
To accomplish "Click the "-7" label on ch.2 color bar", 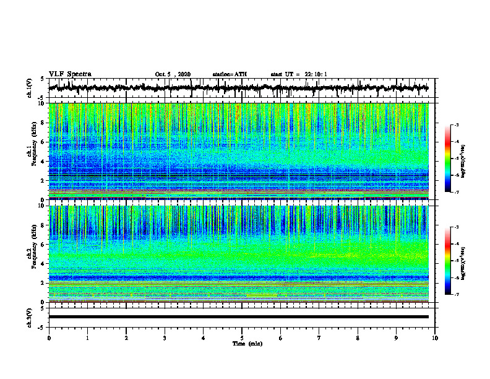I will [x=456, y=294].
